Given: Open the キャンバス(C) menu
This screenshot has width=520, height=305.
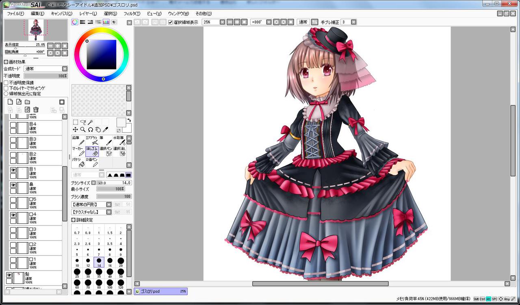Looking at the screenshot, I should (x=62, y=13).
